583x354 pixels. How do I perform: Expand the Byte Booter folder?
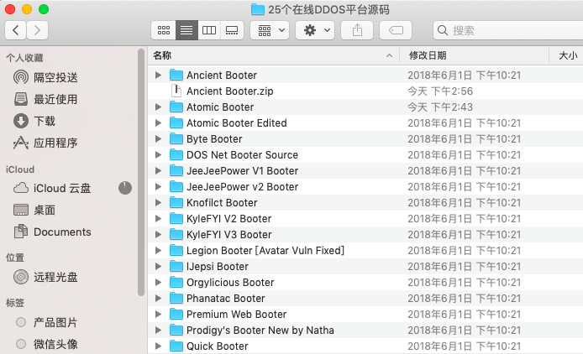pos(159,139)
